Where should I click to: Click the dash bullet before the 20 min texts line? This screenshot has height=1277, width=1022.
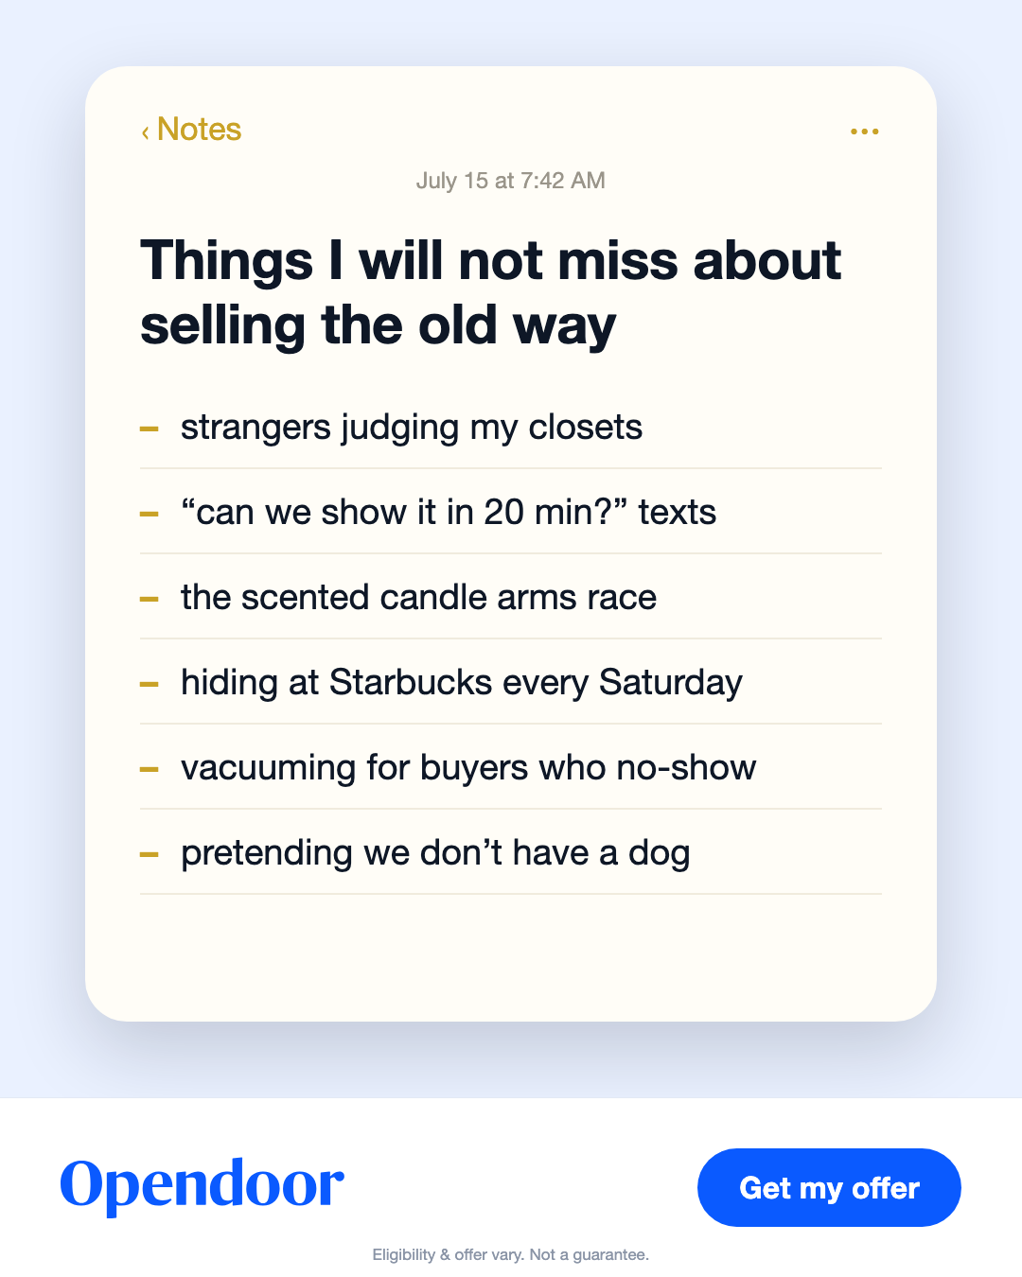(150, 514)
